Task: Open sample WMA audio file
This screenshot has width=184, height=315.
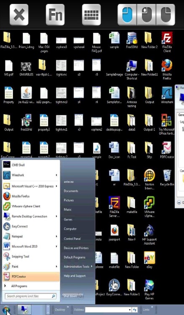Action: tap(97, 150)
